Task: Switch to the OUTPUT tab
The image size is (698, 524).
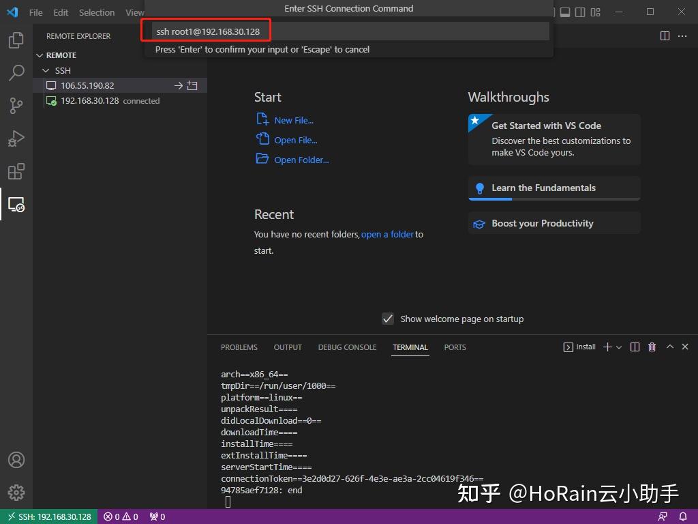Action: tap(287, 347)
